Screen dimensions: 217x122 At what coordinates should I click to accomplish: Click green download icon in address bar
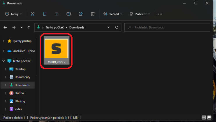click(38, 27)
